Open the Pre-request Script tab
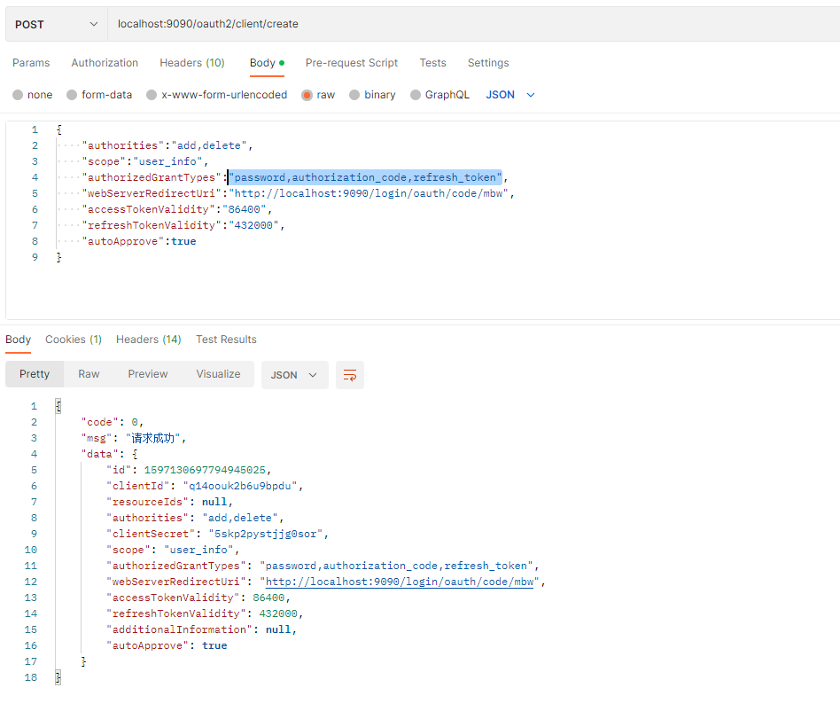Image resolution: width=840 pixels, height=711 pixels. point(352,63)
